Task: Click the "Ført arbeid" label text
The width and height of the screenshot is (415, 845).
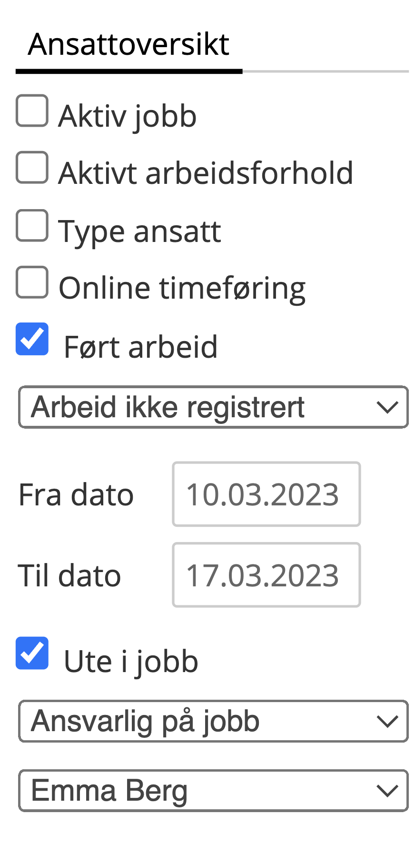Action: (140, 347)
